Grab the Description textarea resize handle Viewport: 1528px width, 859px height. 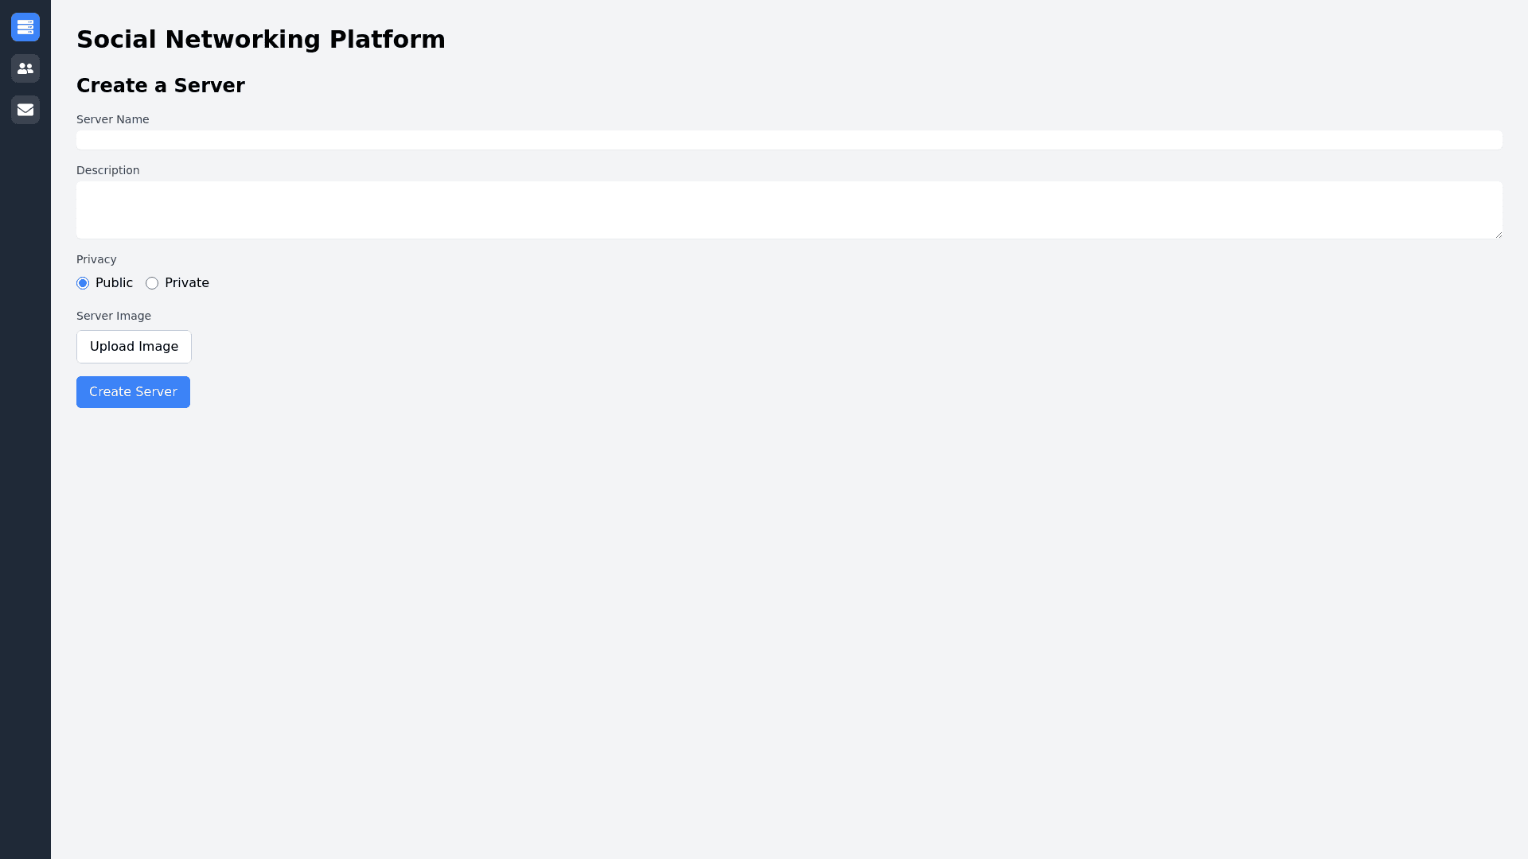point(1499,235)
